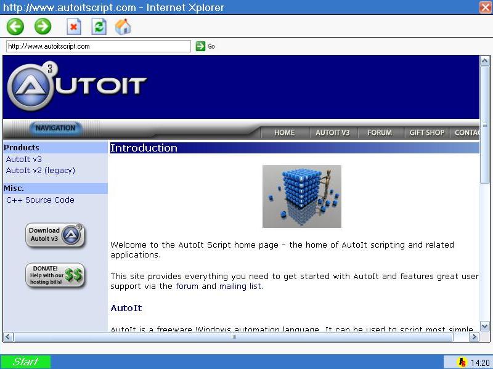Click the Products sidebar heading

coord(55,147)
